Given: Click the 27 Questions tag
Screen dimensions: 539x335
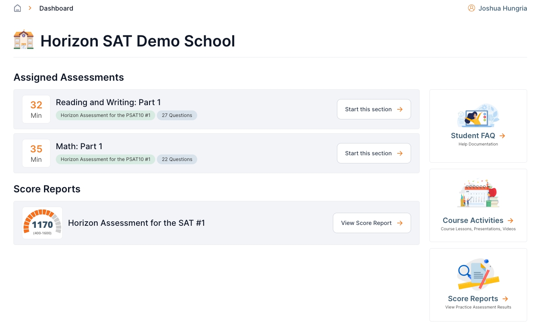Looking at the screenshot, I should [x=177, y=115].
